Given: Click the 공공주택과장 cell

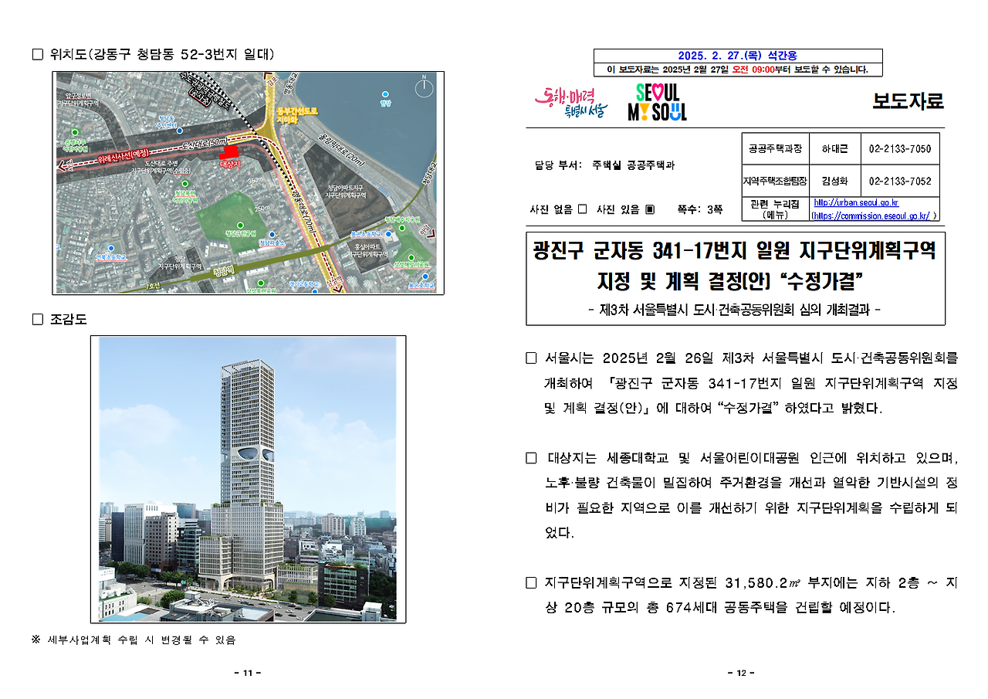Looking at the screenshot, I should tap(775, 148).
